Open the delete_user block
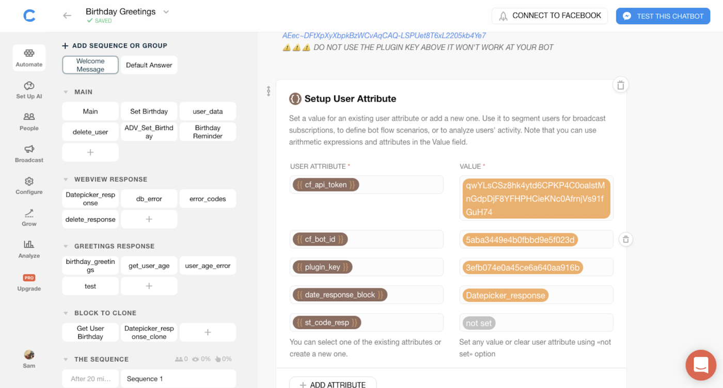723x388 pixels. 90,132
